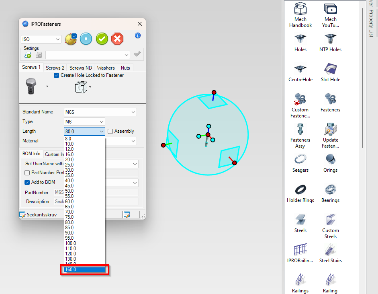Select the BOM Info tab
This screenshot has width=378, height=294.
click(x=31, y=154)
